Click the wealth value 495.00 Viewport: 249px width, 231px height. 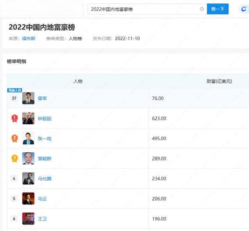click(159, 138)
